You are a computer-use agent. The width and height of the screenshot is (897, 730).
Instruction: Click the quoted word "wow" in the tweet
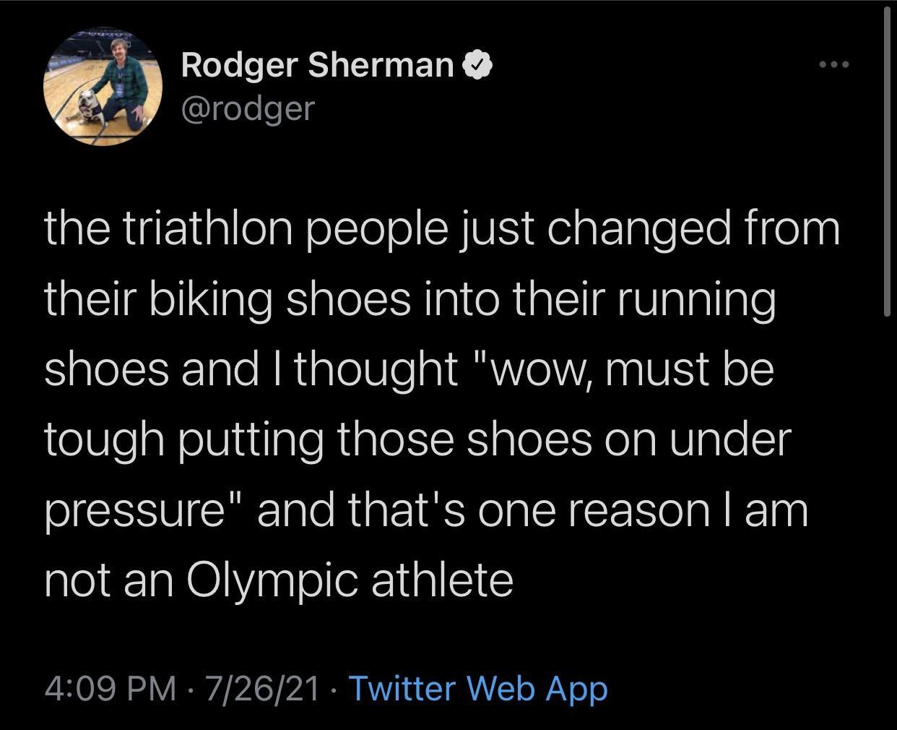[548, 369]
